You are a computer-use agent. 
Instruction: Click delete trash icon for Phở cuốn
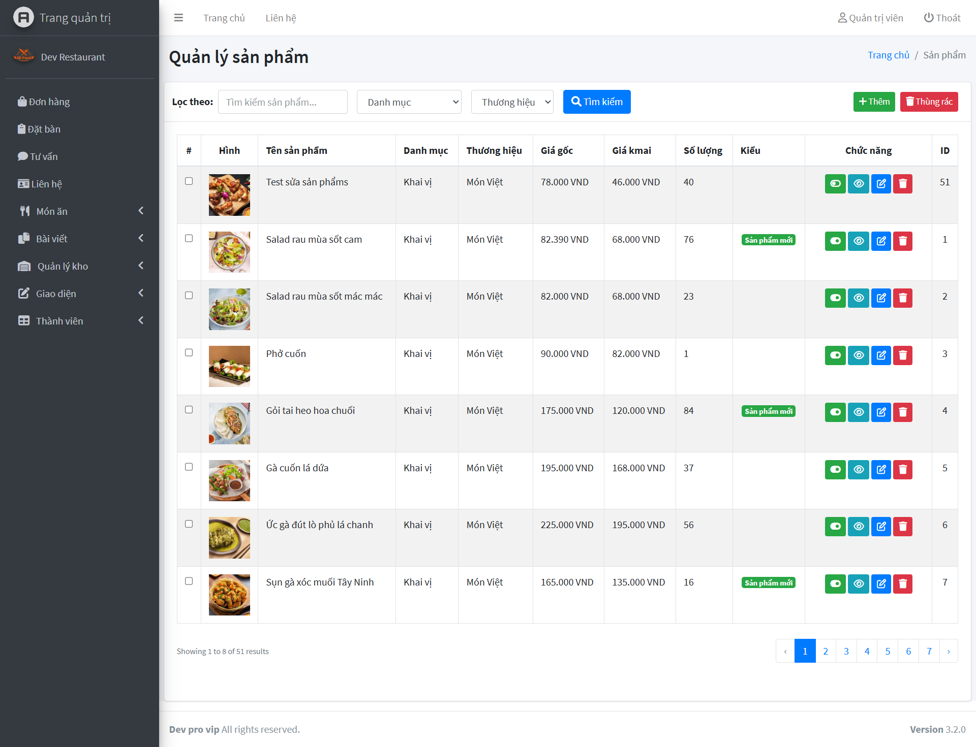pos(903,355)
